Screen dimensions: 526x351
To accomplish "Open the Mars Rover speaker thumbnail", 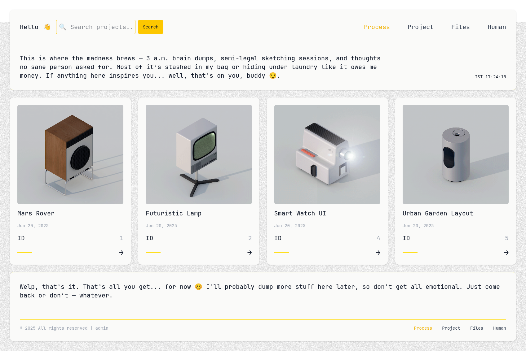I will click(x=70, y=154).
